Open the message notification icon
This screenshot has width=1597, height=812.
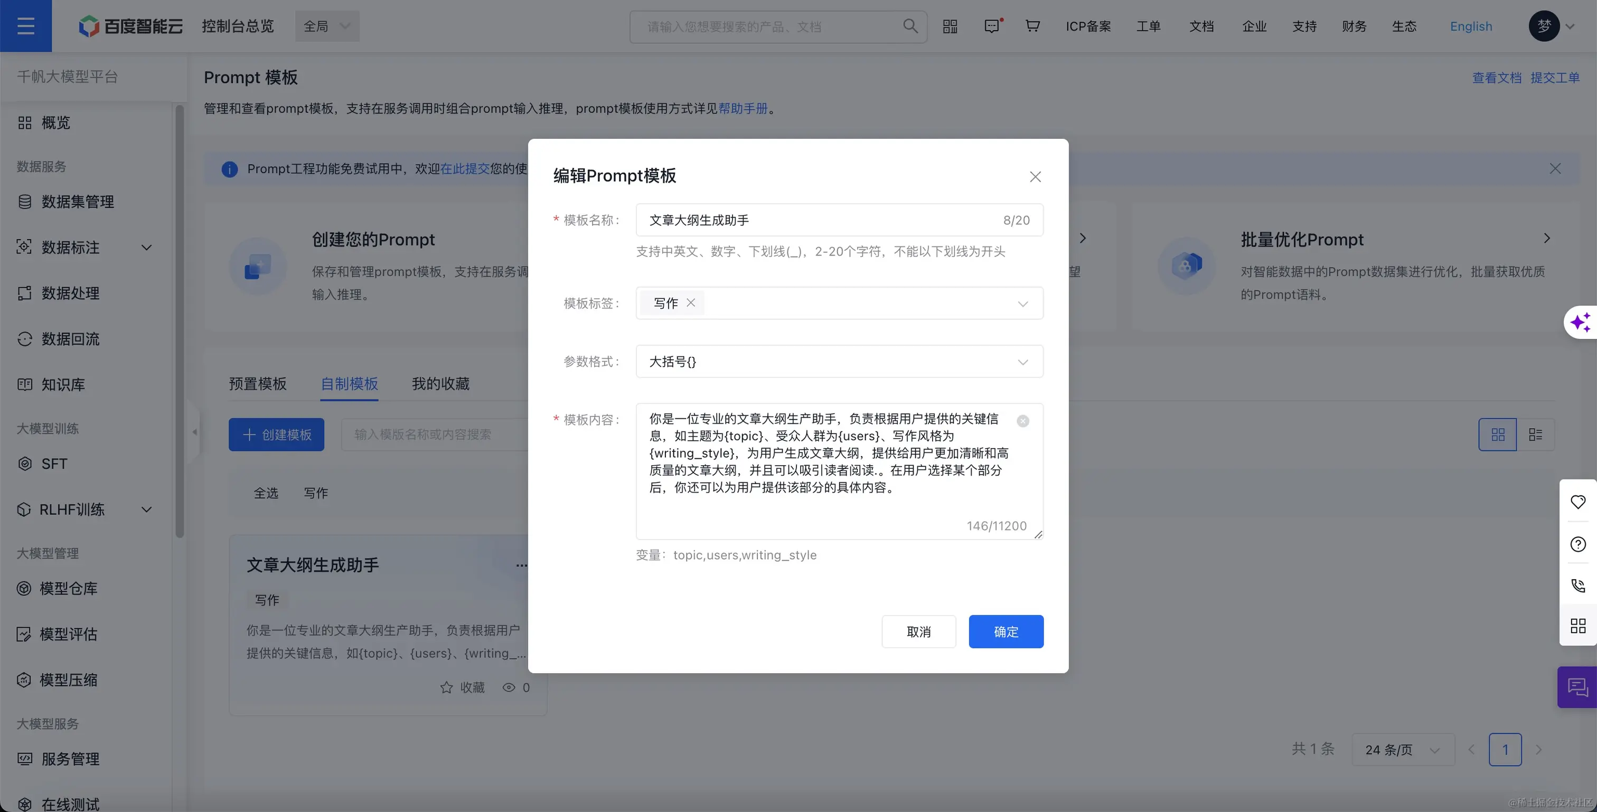click(x=992, y=26)
